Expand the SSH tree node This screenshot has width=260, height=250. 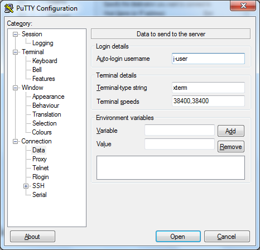(x=26, y=186)
